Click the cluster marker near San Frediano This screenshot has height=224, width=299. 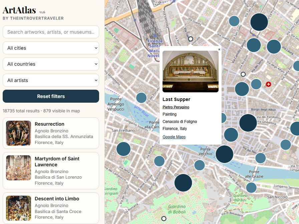coord(123,149)
